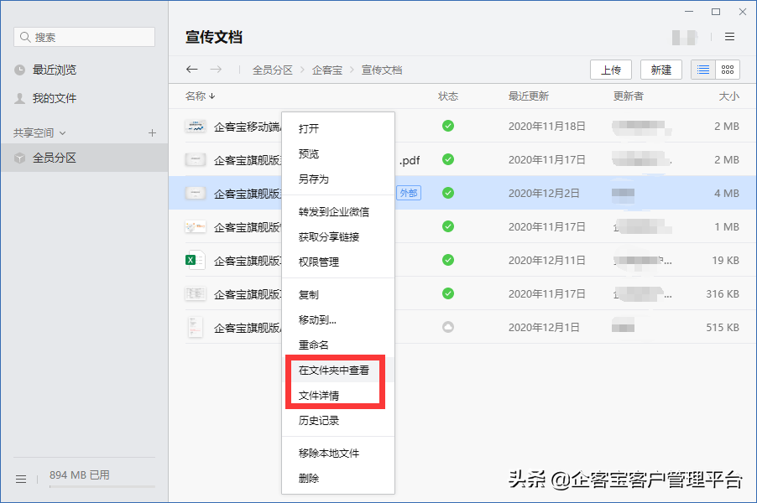Click the blurred user avatar

[x=685, y=37]
